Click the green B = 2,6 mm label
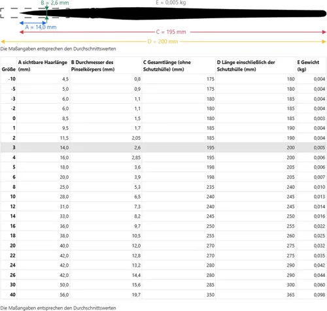The image size is (327, 311). pos(55,3)
